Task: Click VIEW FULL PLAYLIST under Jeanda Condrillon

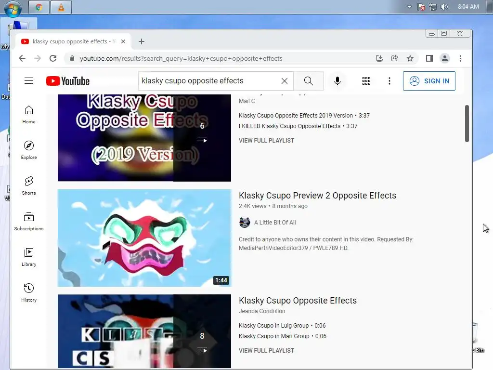Action: click(x=266, y=351)
